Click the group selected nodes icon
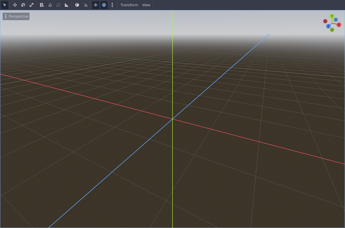 pyautogui.click(x=58, y=5)
